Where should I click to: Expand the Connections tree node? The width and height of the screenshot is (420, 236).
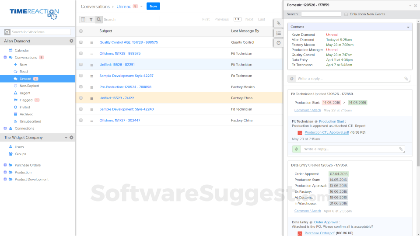click(5, 128)
